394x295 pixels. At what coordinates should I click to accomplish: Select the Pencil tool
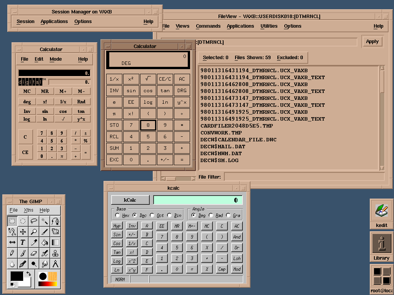tap(12, 253)
